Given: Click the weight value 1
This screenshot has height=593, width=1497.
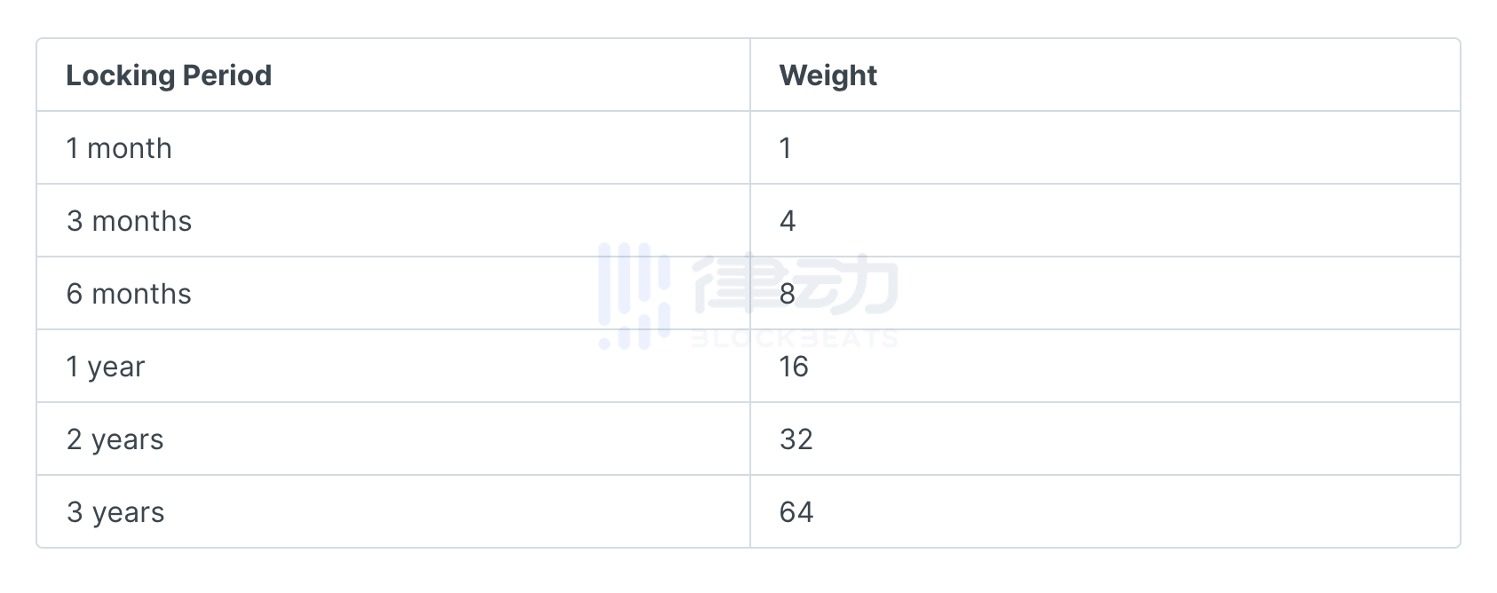Looking at the screenshot, I should (785, 148).
